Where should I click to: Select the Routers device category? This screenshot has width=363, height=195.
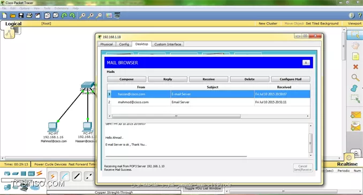click(x=7, y=173)
